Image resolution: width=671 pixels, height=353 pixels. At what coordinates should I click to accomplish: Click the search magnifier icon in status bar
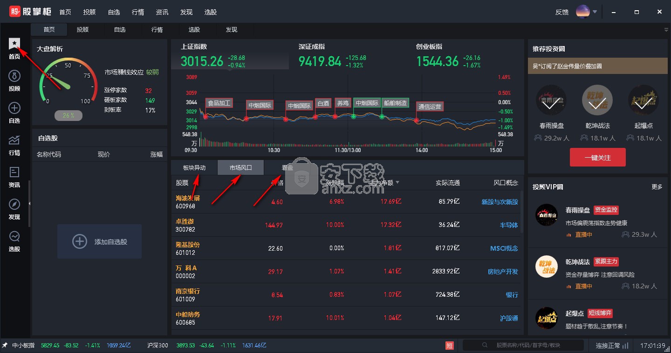click(x=485, y=346)
